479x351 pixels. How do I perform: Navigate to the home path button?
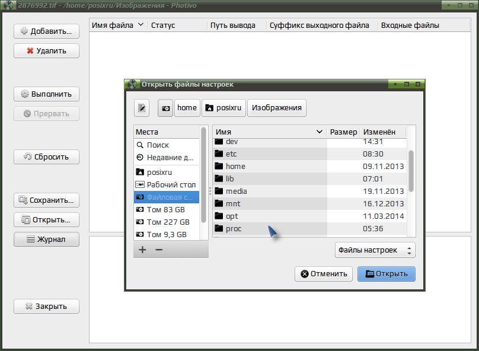187,108
